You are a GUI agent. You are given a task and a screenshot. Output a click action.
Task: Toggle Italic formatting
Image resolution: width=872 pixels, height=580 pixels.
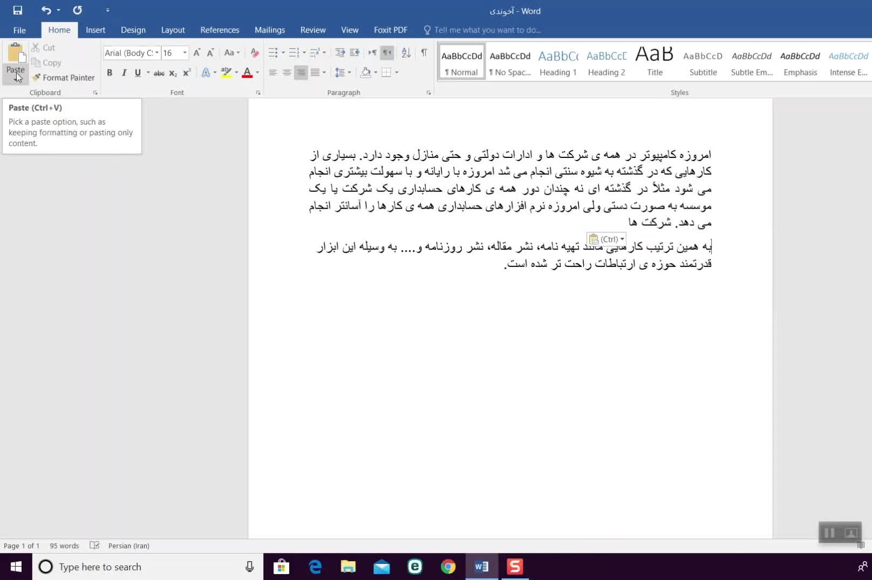(x=124, y=72)
